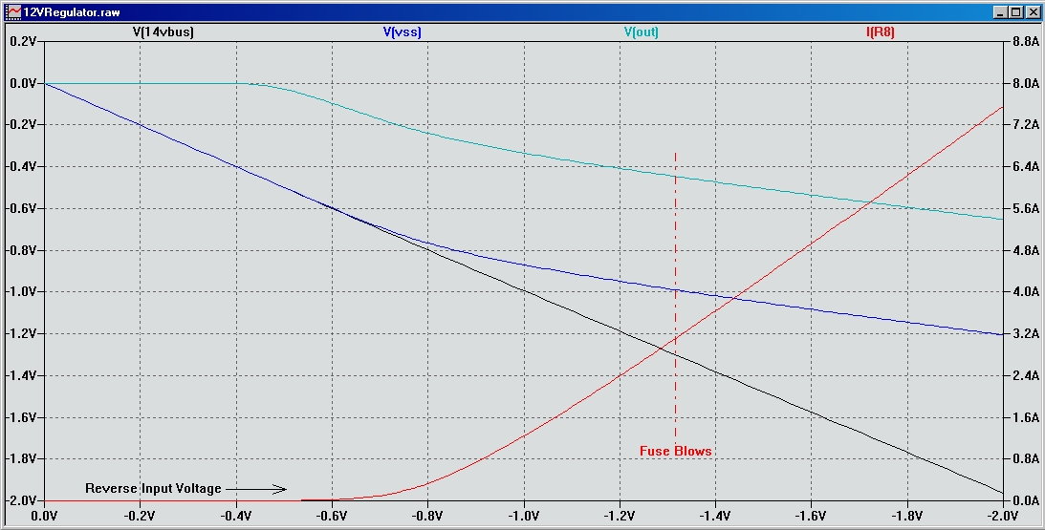
Task: Click the -0.4V horizontal axis label
Action: 236,516
